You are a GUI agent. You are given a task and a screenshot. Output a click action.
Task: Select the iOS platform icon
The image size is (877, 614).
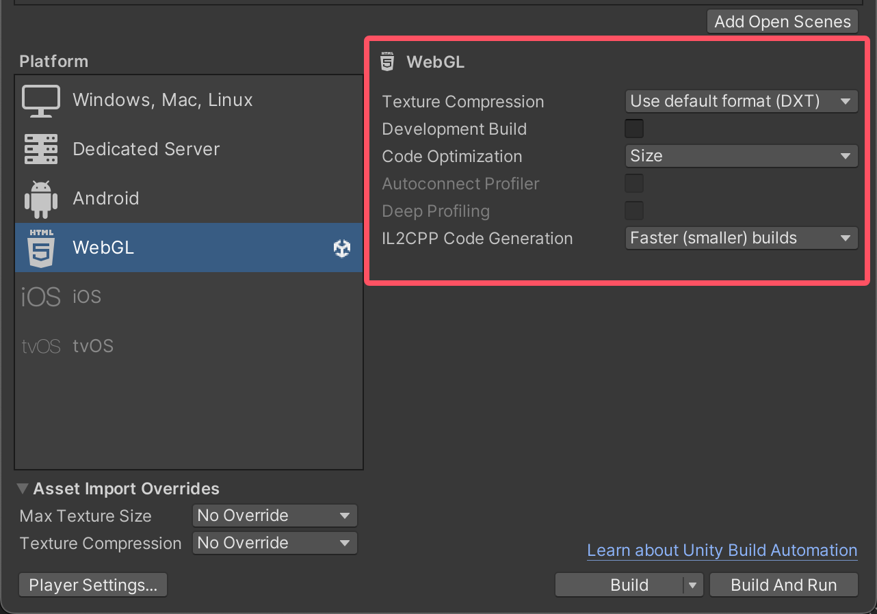tap(41, 297)
